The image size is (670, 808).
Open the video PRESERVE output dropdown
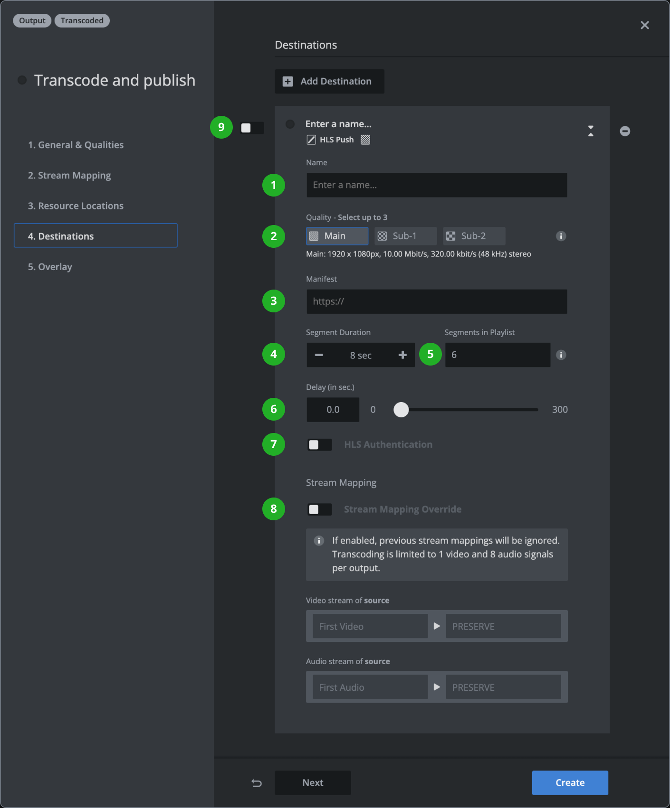[503, 626]
